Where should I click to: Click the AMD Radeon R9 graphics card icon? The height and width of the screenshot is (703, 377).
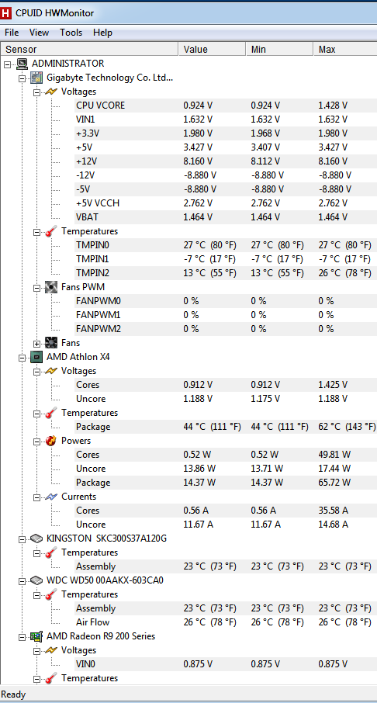pos(36,636)
